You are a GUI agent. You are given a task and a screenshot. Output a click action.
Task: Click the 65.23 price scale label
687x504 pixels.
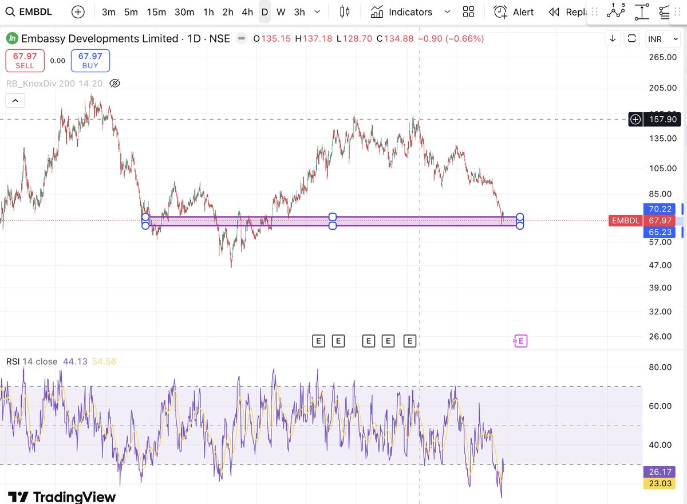pyautogui.click(x=660, y=232)
